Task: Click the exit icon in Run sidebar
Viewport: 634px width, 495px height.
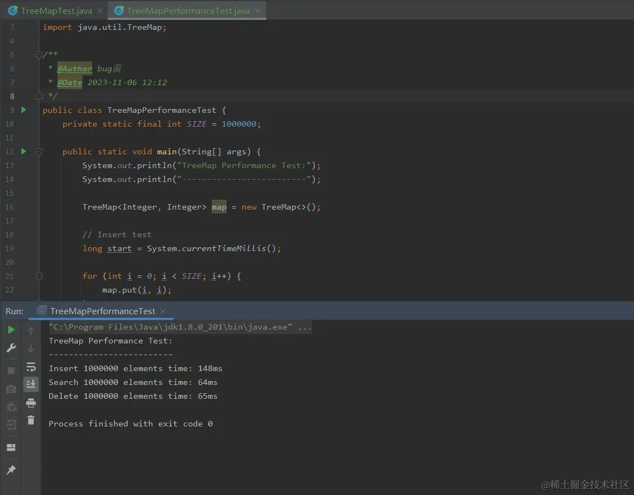Action: click(11, 425)
